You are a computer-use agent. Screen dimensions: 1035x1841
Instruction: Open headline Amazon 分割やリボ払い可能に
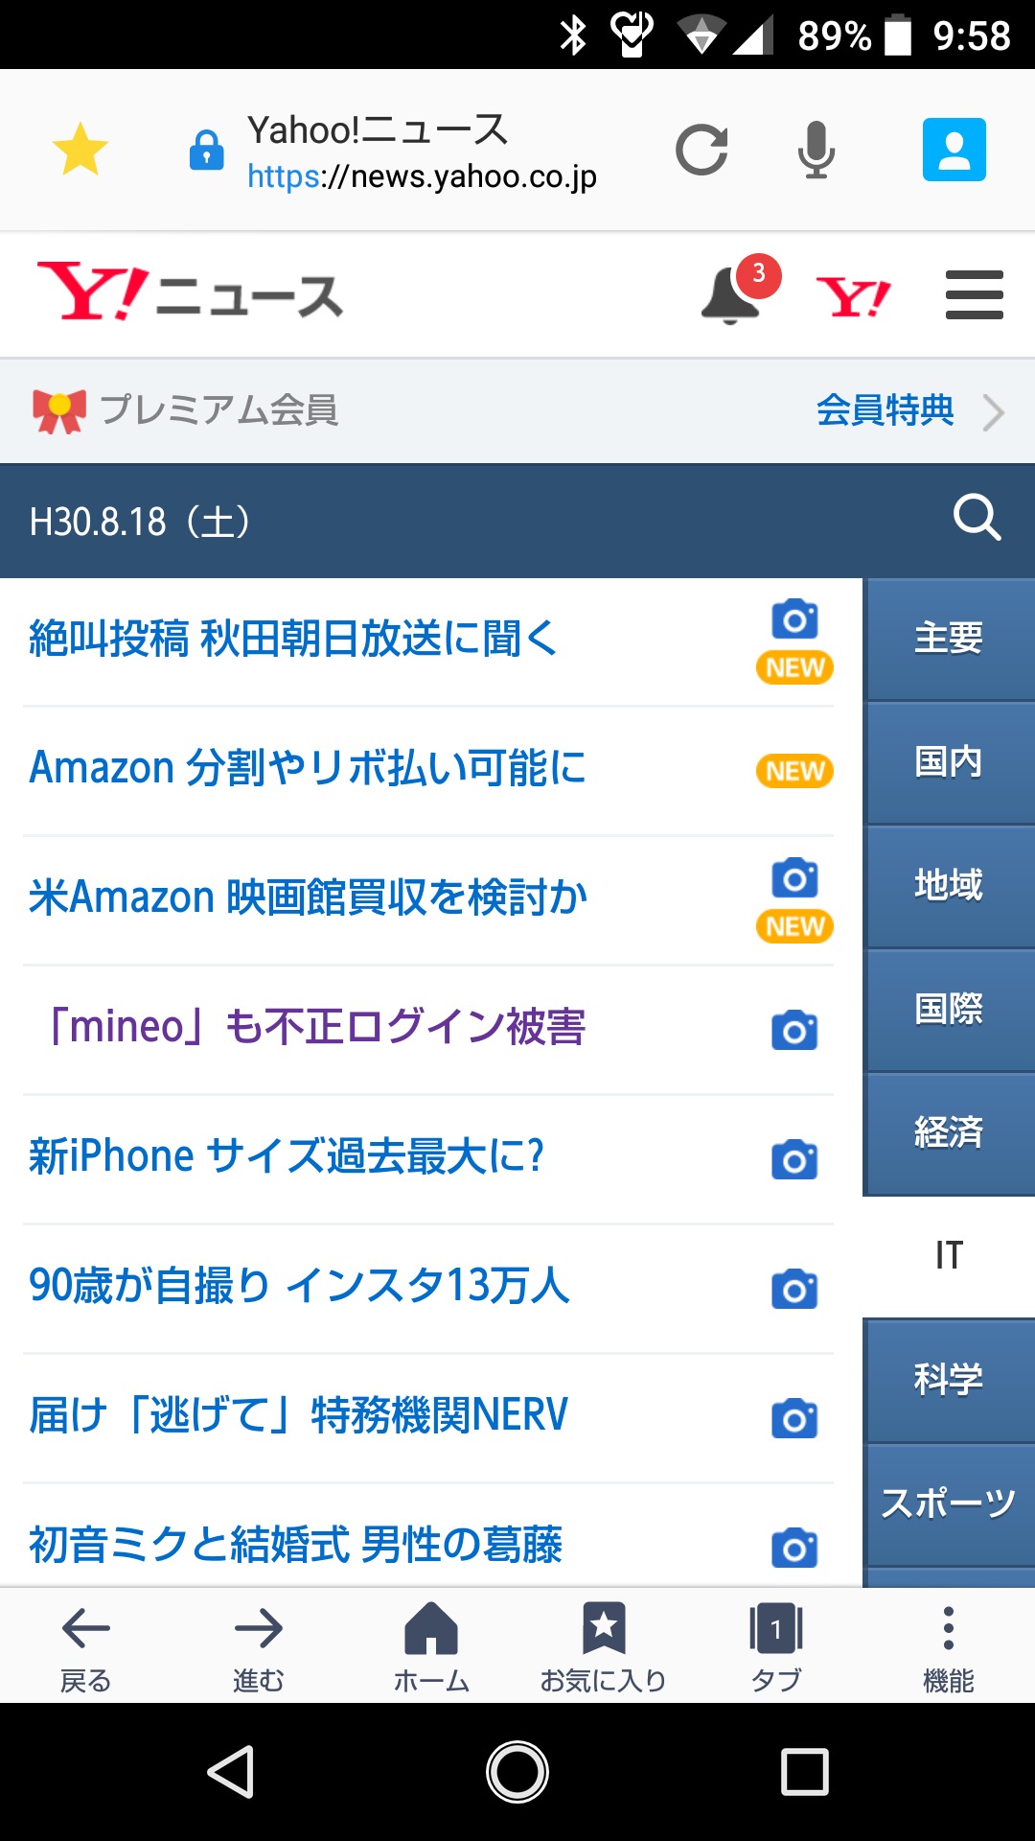(308, 769)
